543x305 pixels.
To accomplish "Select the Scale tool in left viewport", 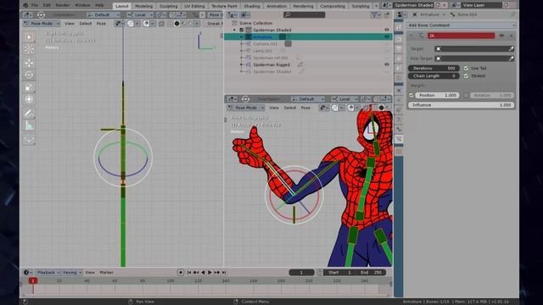I will pos(29,87).
